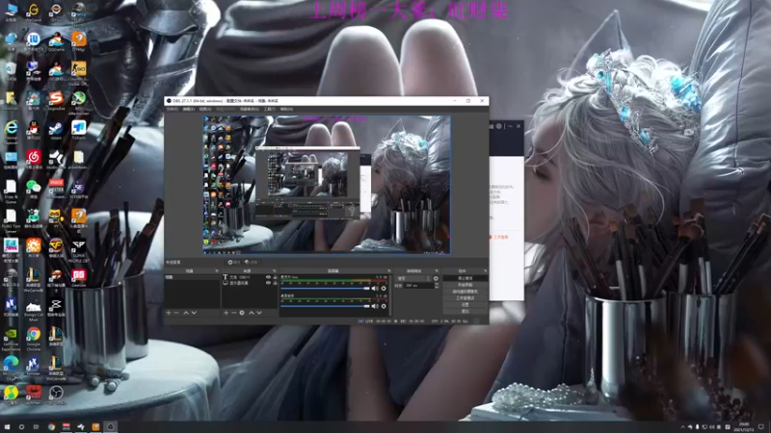Adjust Mic/Aux volume slider

pos(325,288)
